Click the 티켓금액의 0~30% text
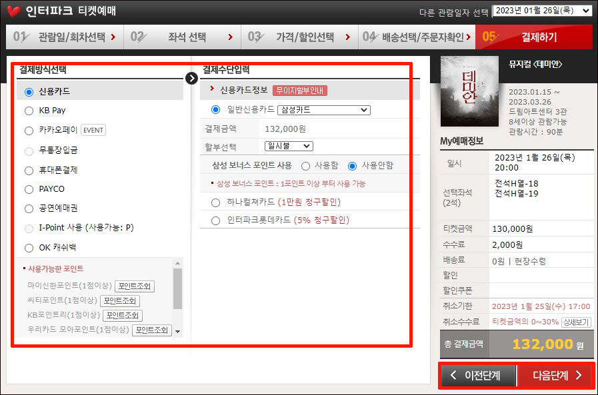The image size is (598, 395). click(x=525, y=322)
